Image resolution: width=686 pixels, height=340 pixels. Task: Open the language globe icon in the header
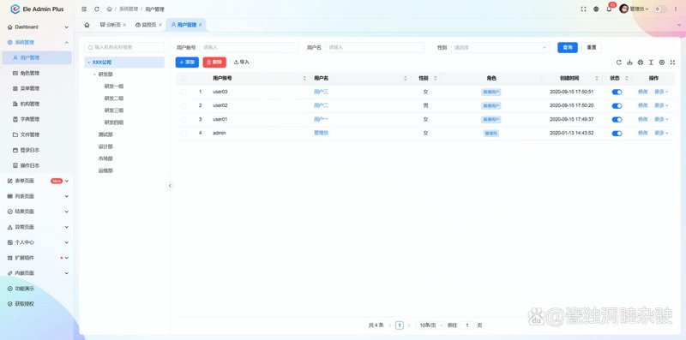click(x=596, y=9)
